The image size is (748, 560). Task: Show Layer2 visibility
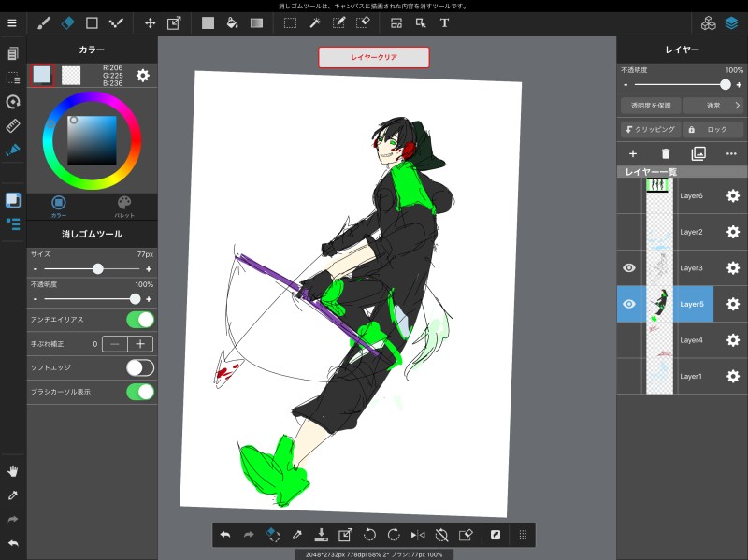coord(629,232)
